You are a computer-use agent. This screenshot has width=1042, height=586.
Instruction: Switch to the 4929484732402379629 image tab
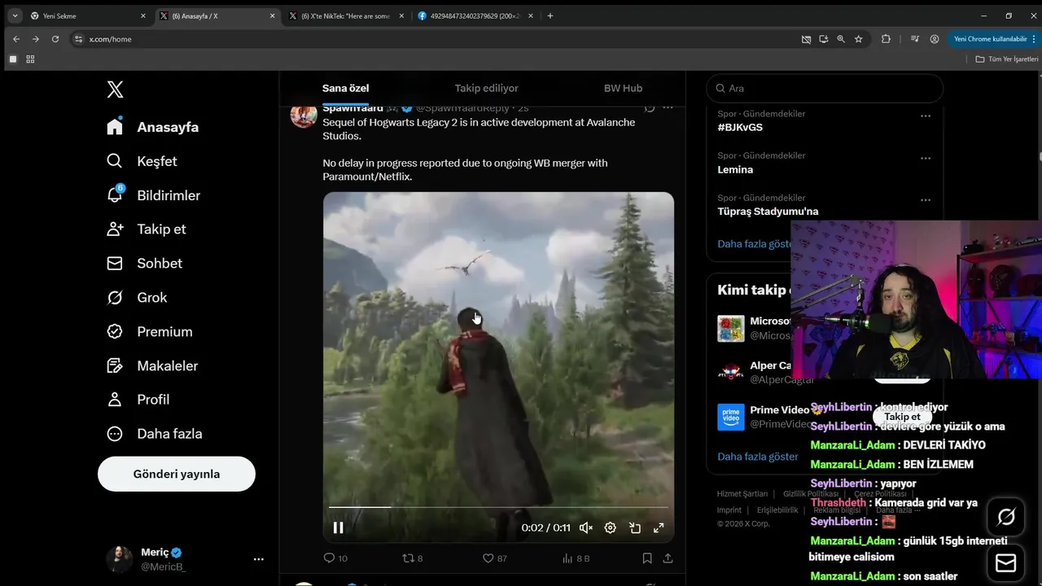(475, 15)
